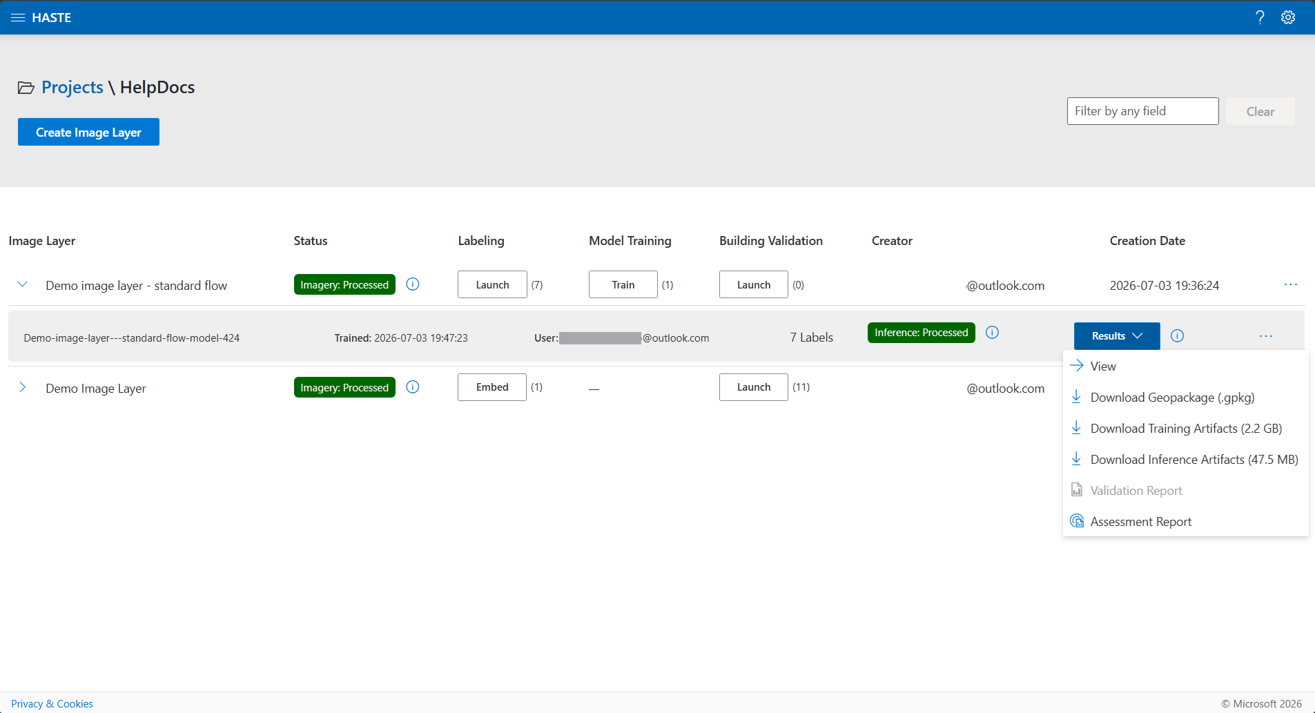Open the Privacy & Cookies link

coord(52,703)
